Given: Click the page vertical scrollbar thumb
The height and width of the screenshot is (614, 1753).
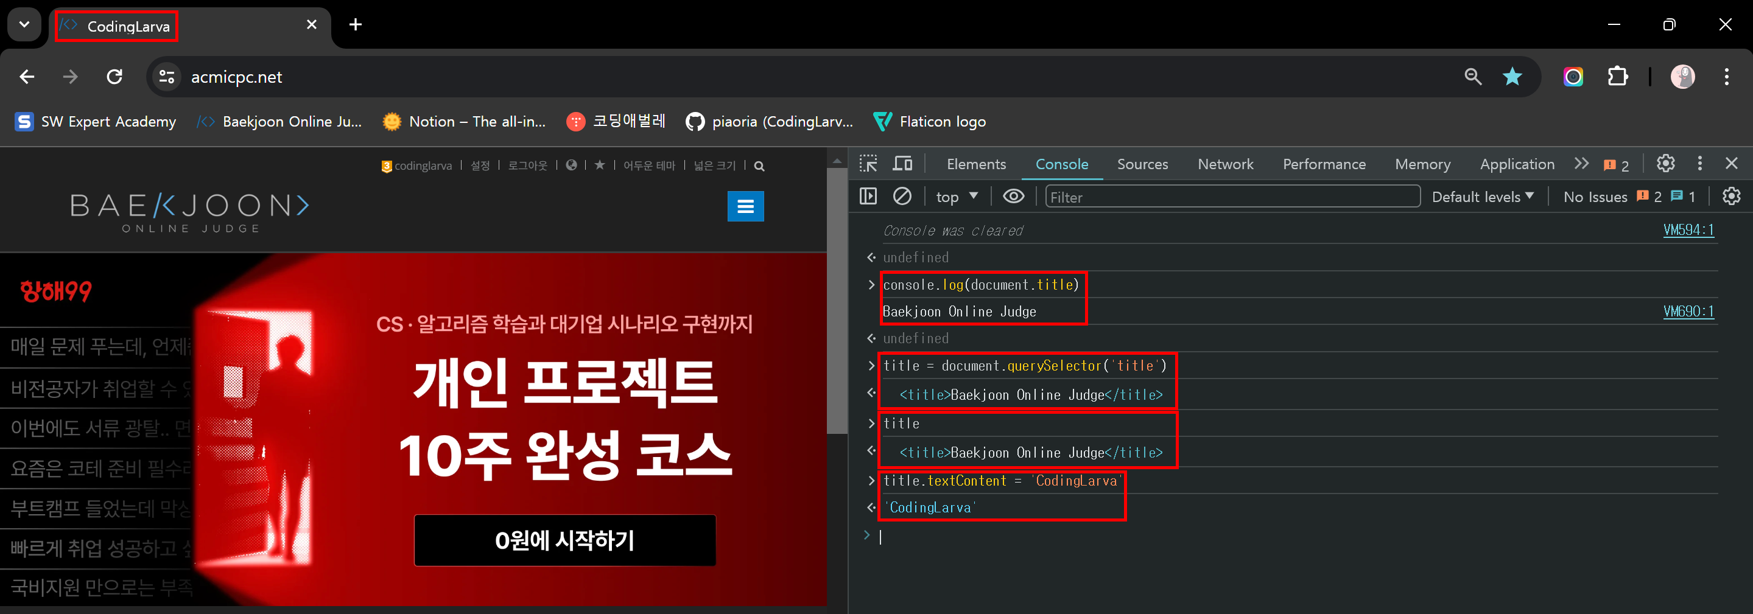Looking at the screenshot, I should click(x=837, y=301).
